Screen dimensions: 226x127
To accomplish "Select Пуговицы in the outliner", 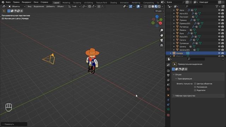I will pos(184,27).
